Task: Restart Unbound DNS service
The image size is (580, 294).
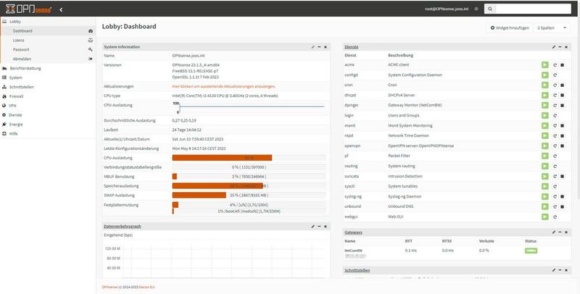Action: pyautogui.click(x=555, y=207)
